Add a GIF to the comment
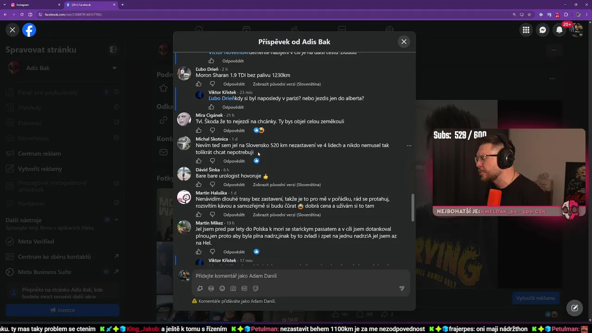 (244, 289)
